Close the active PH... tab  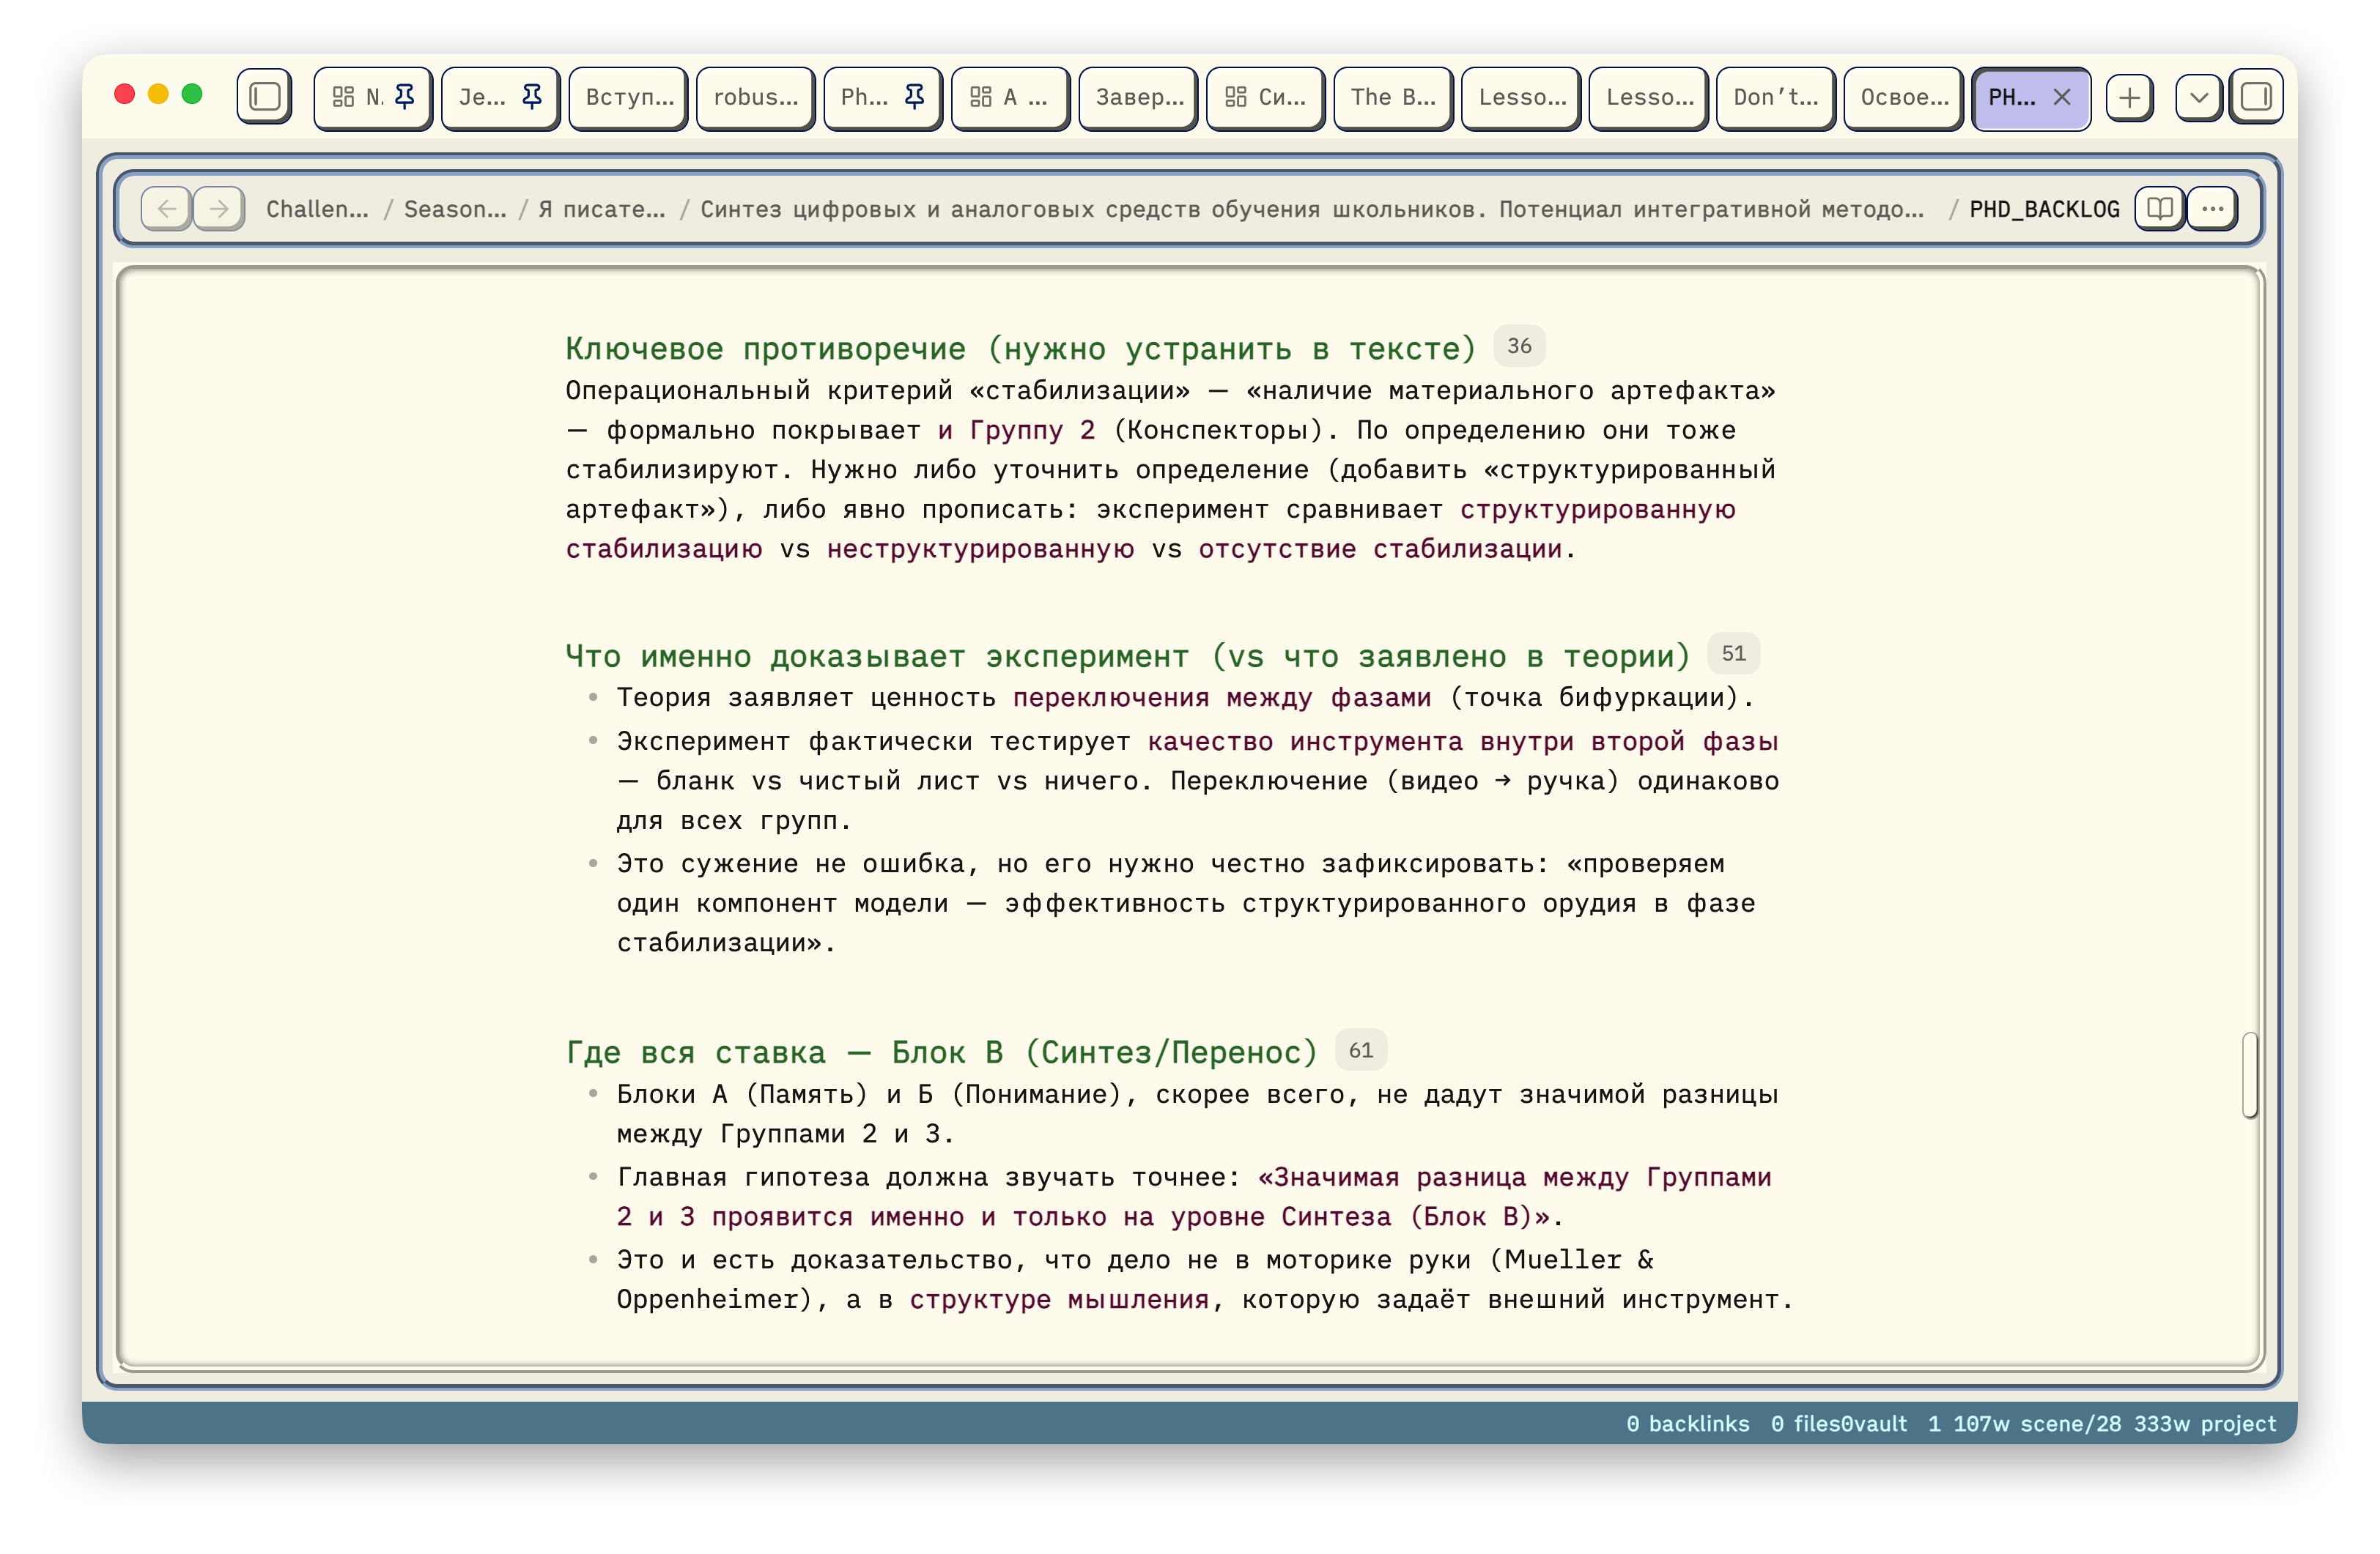click(2062, 97)
